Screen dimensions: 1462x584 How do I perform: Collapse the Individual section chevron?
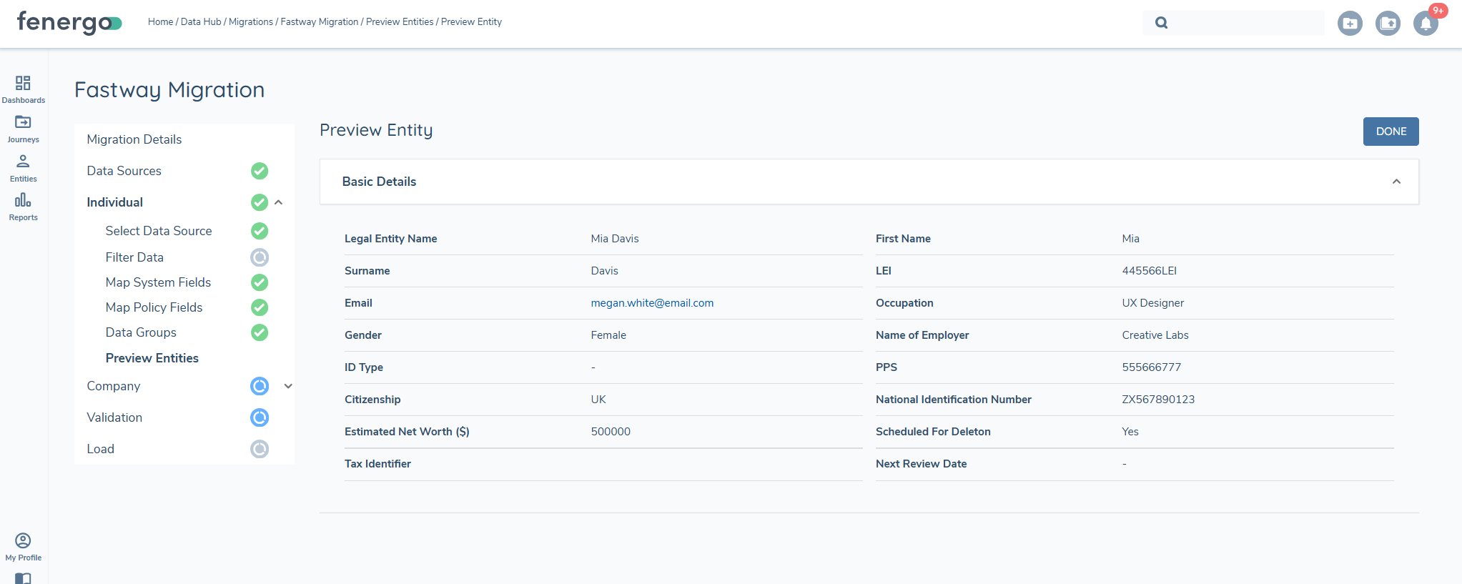(279, 202)
